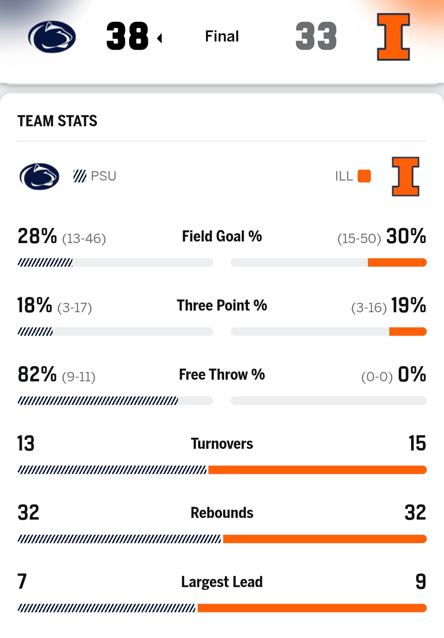Tap the Illinois logo under Team Stats

coord(405,176)
